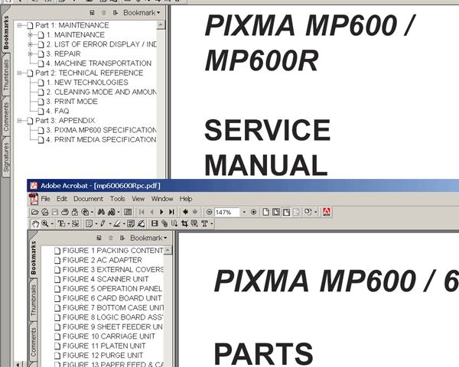Collapse Part 2: TECHNICAL REFERENCE node
The width and height of the screenshot is (459, 367).
[x=19, y=73]
